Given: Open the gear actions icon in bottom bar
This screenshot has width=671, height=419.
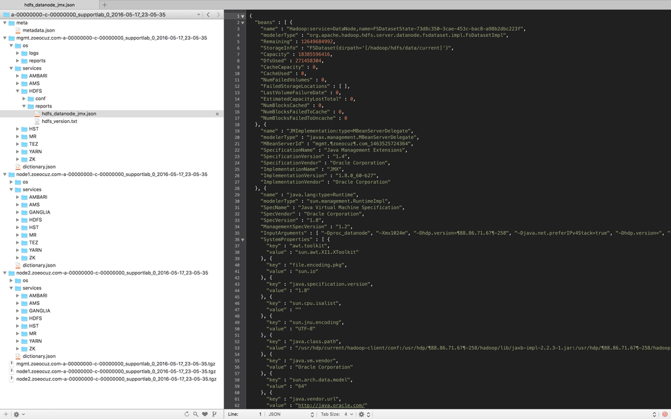Looking at the screenshot, I should pyautogui.click(x=16, y=414).
